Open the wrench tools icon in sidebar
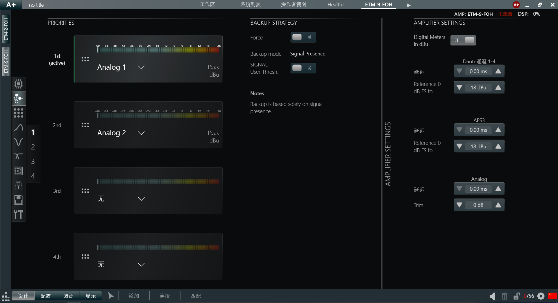The height and width of the screenshot is (303, 558). (x=18, y=214)
